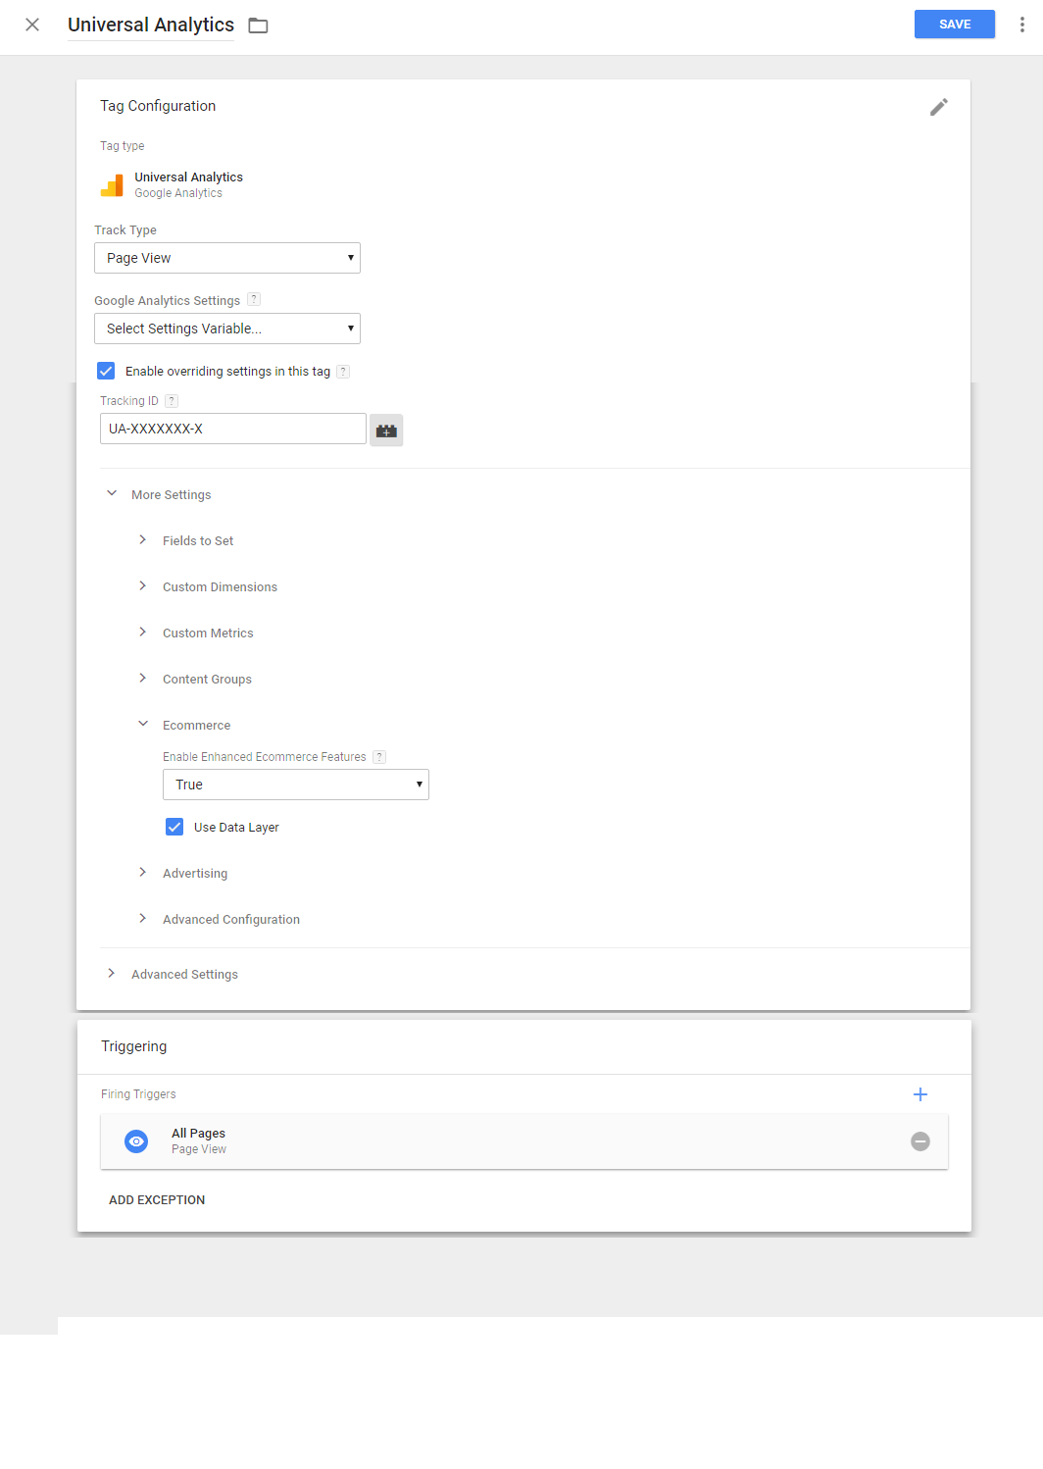Click the All Pages trigger eye icon
The width and height of the screenshot is (1043, 1469).
coord(136,1141)
